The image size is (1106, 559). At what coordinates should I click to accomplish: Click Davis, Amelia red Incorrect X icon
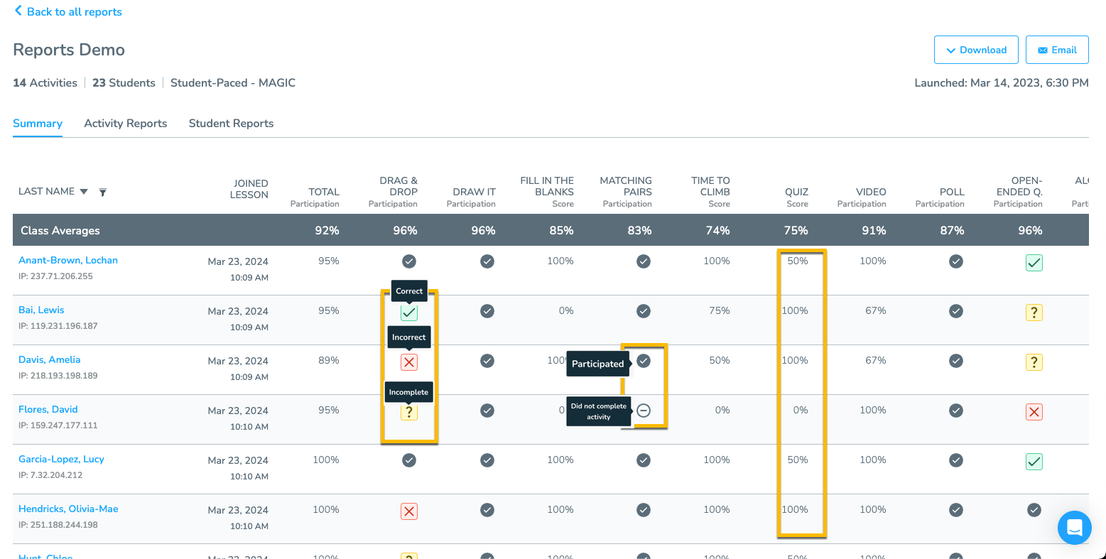409,362
